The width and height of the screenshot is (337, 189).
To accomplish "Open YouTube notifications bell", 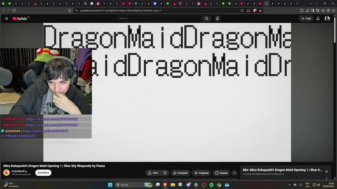I will [x=318, y=18].
